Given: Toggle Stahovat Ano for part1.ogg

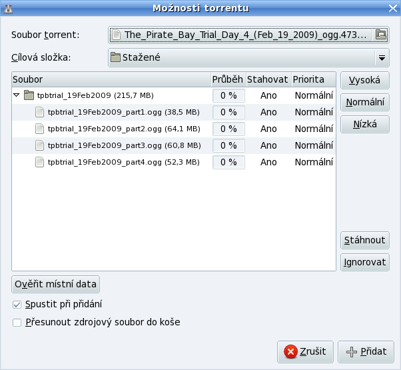Looking at the screenshot, I should click(268, 112).
